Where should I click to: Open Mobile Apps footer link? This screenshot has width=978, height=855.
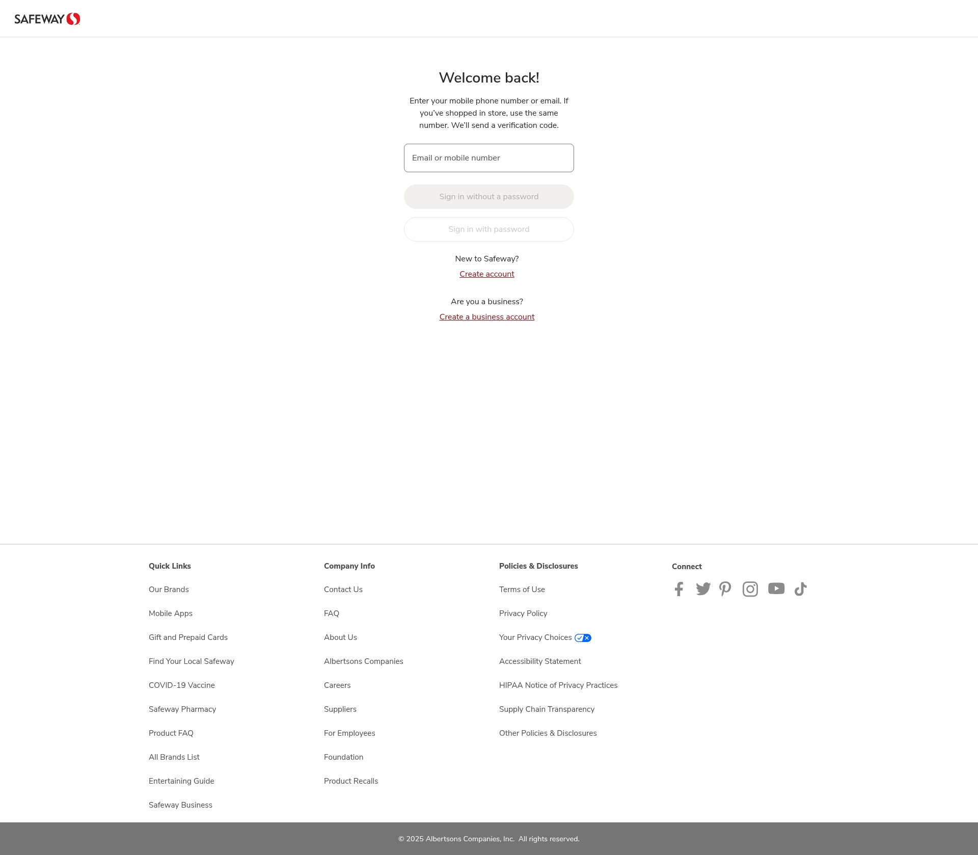171,613
